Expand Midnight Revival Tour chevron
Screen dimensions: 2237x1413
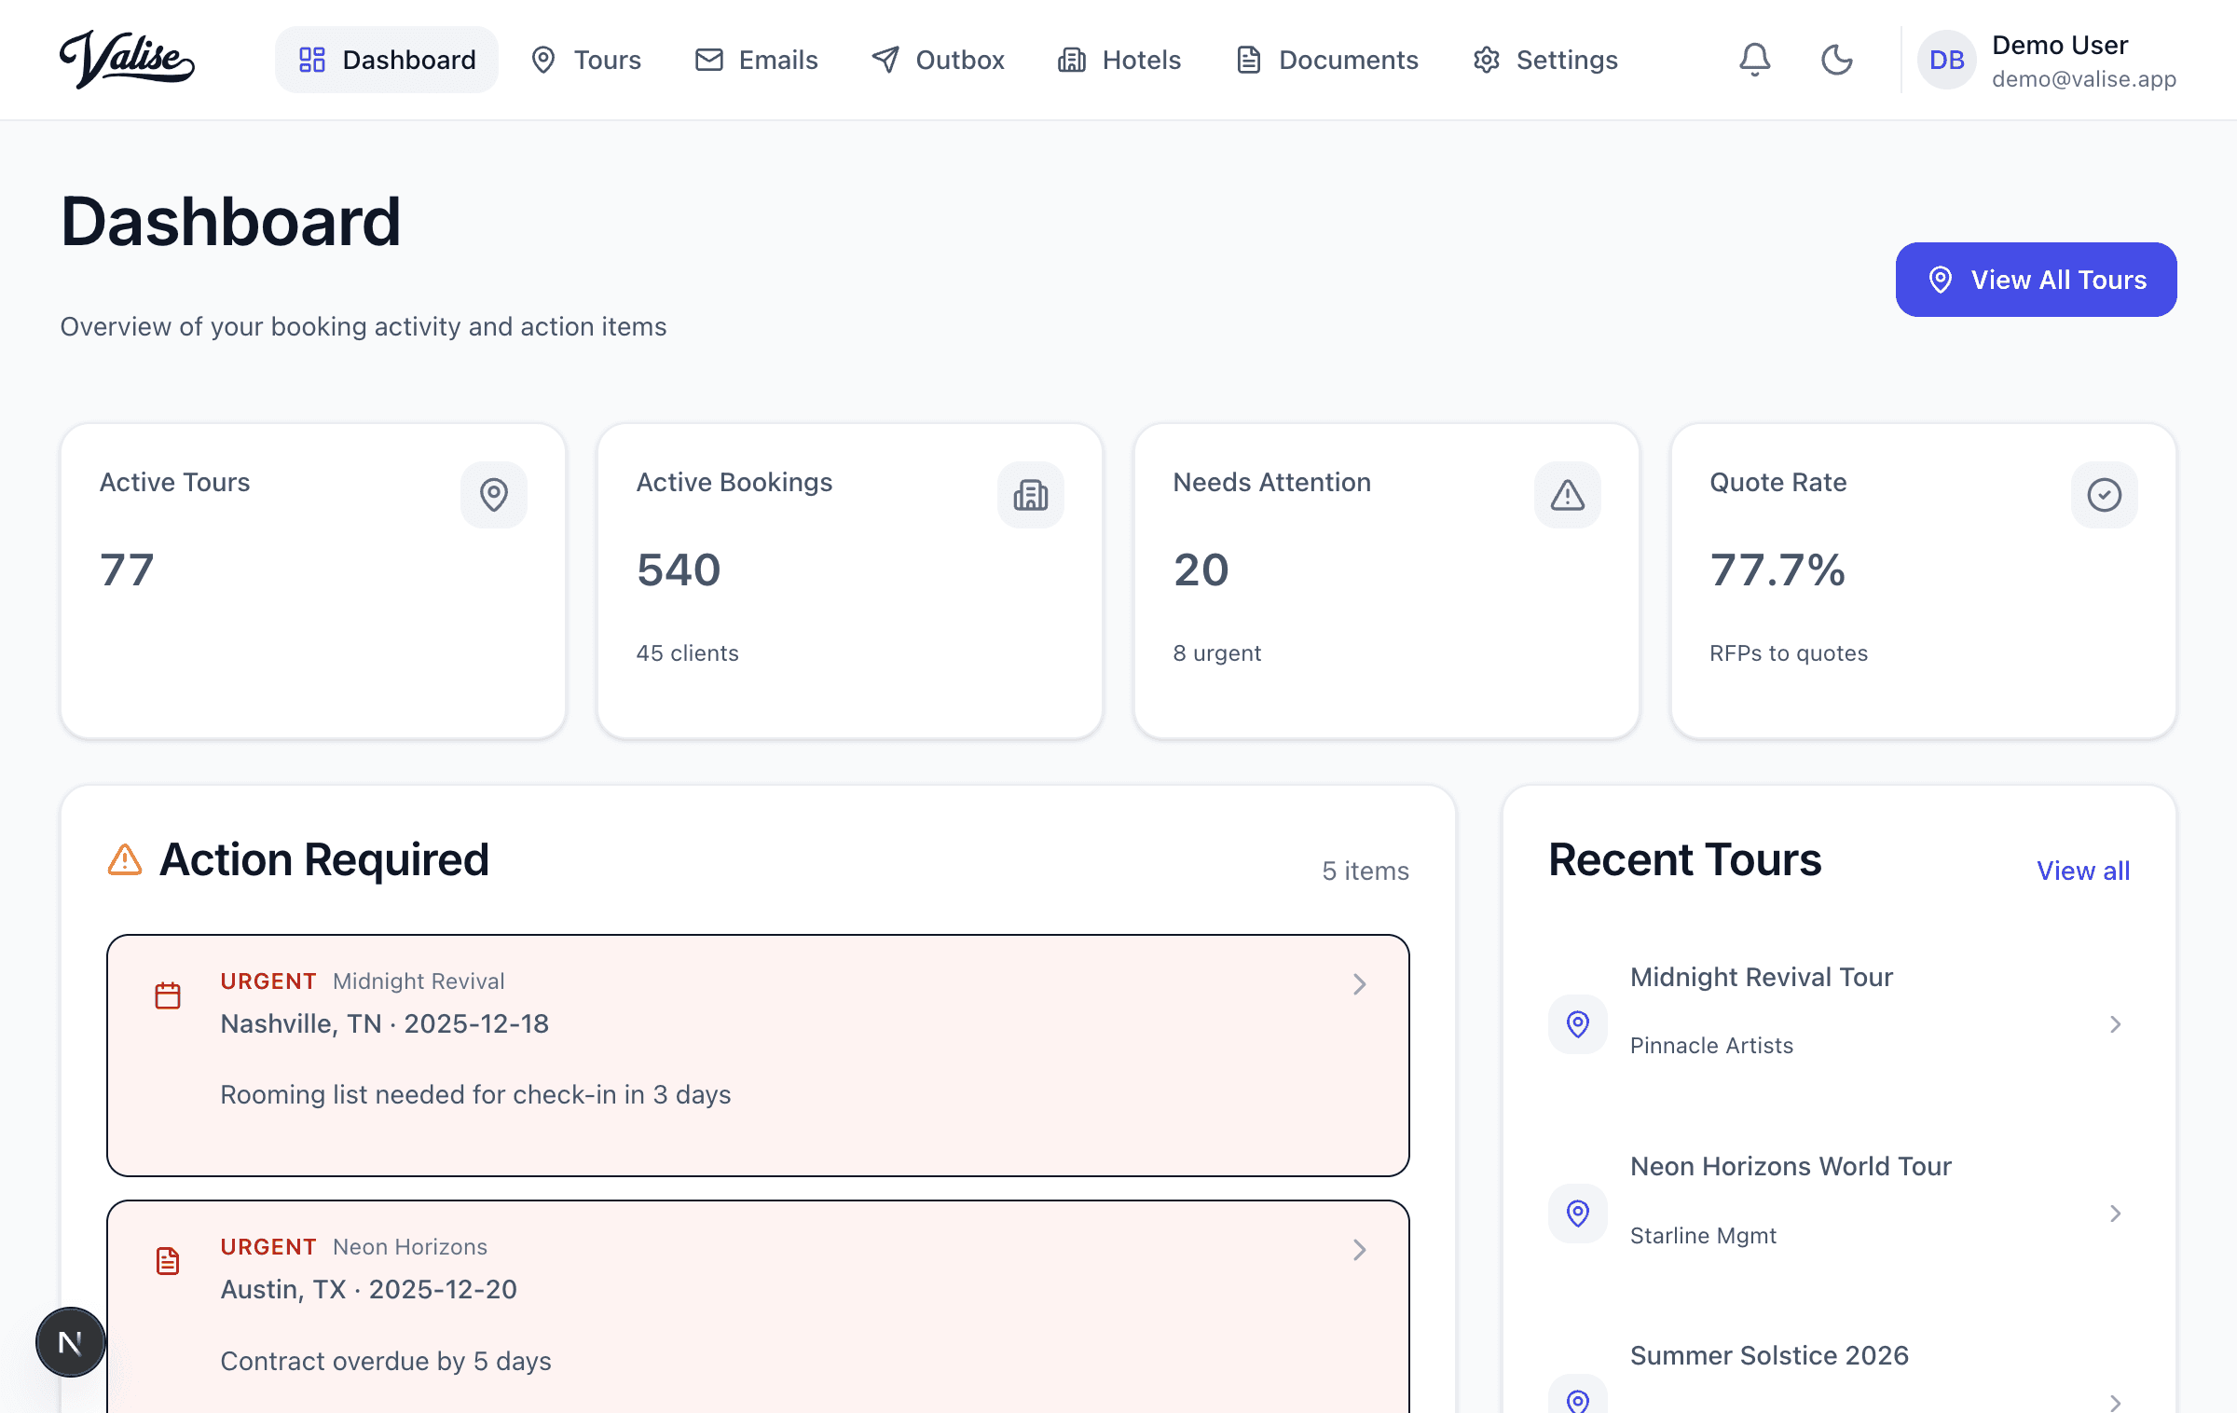tap(2116, 1024)
